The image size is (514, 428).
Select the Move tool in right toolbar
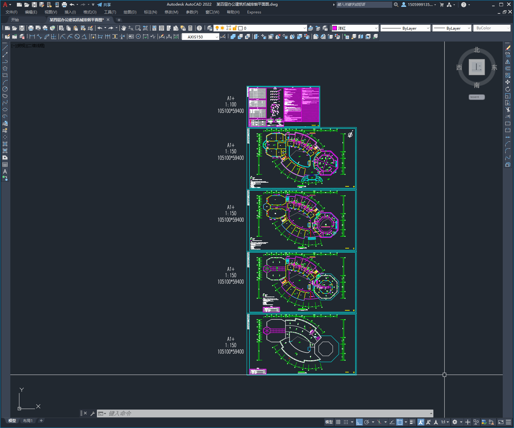point(508,82)
